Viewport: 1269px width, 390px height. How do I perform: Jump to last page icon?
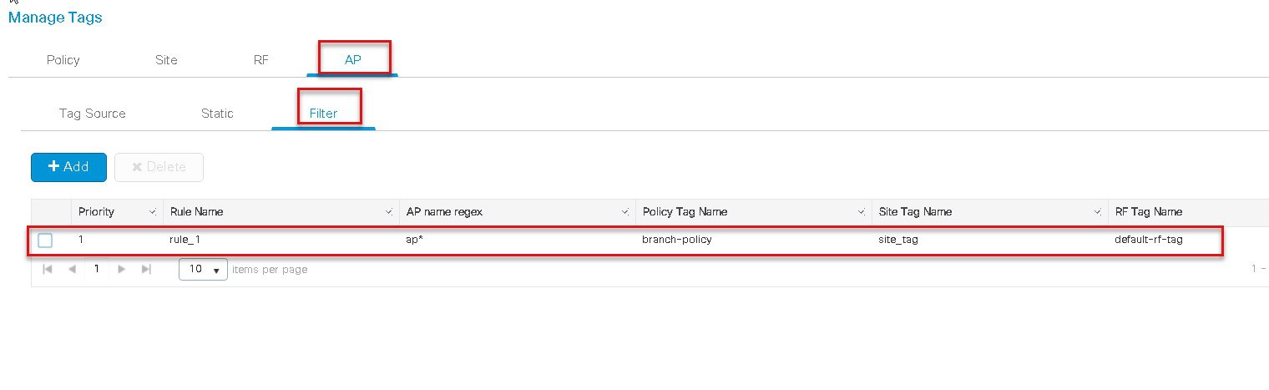(x=147, y=269)
